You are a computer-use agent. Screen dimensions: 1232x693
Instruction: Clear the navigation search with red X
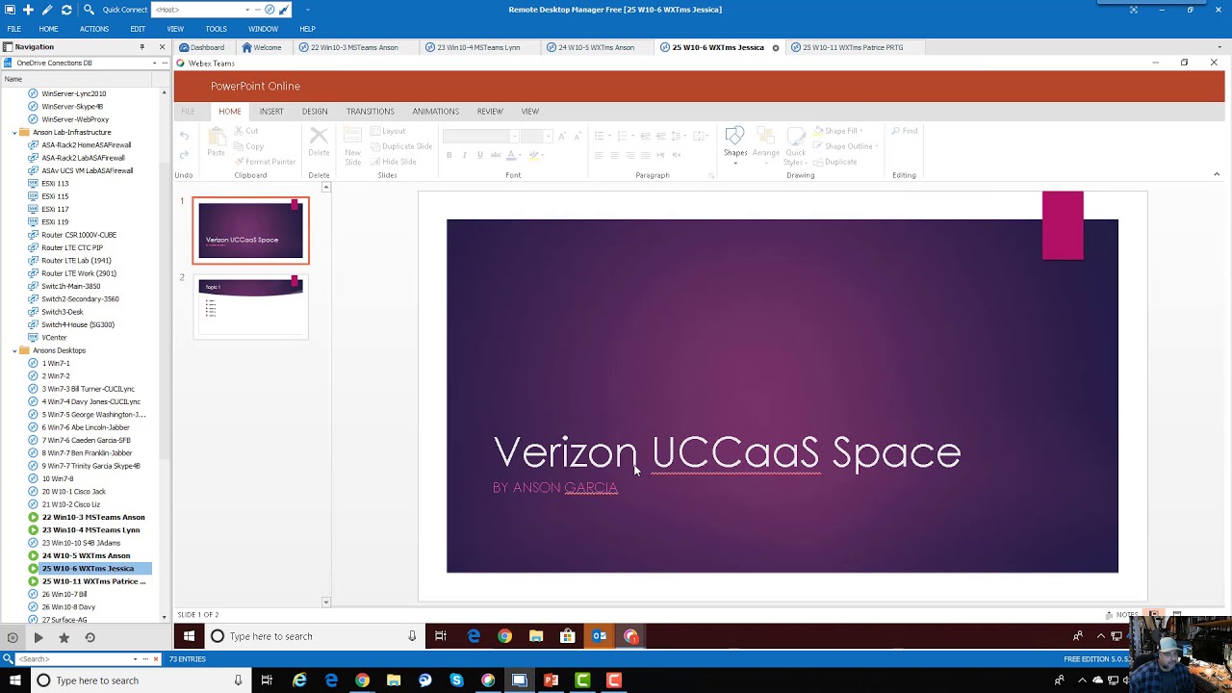click(x=155, y=659)
